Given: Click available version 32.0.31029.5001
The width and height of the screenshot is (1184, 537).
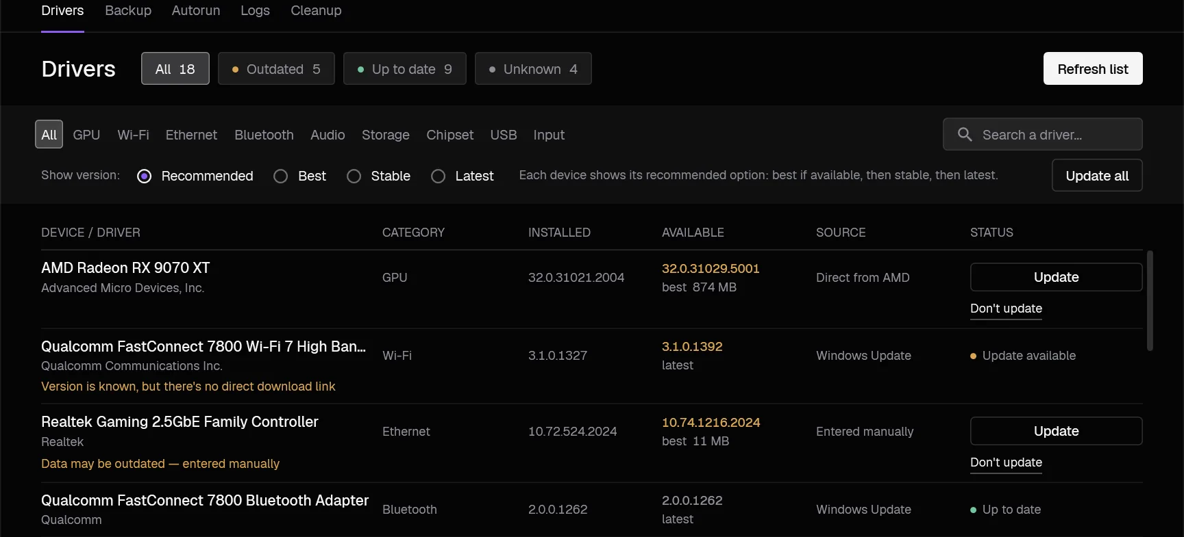Looking at the screenshot, I should pyautogui.click(x=711, y=268).
